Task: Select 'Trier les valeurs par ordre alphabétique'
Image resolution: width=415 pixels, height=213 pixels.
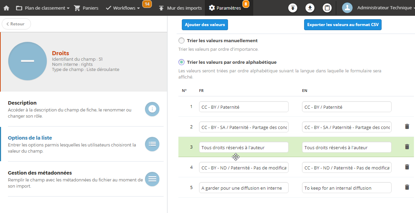Action: [x=181, y=62]
